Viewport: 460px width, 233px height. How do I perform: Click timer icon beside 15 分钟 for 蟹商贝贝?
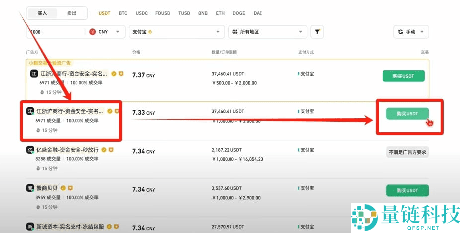38,207
